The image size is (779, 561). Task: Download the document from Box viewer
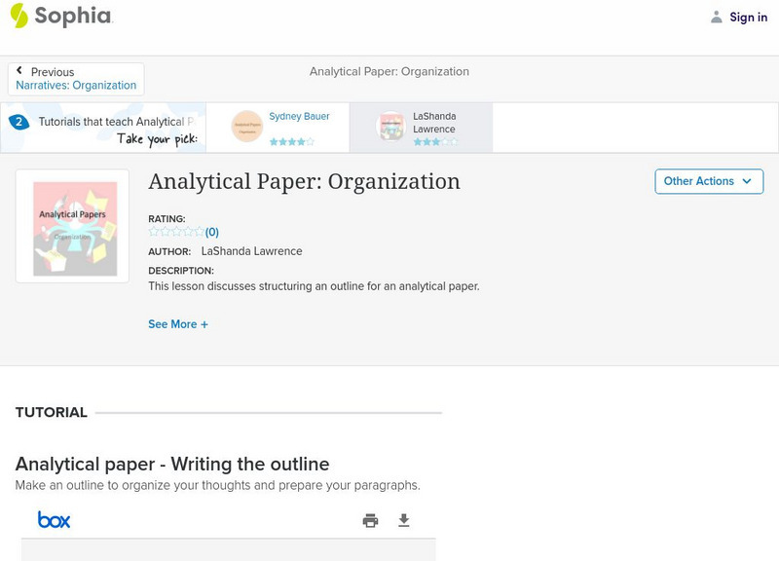pyautogui.click(x=404, y=520)
